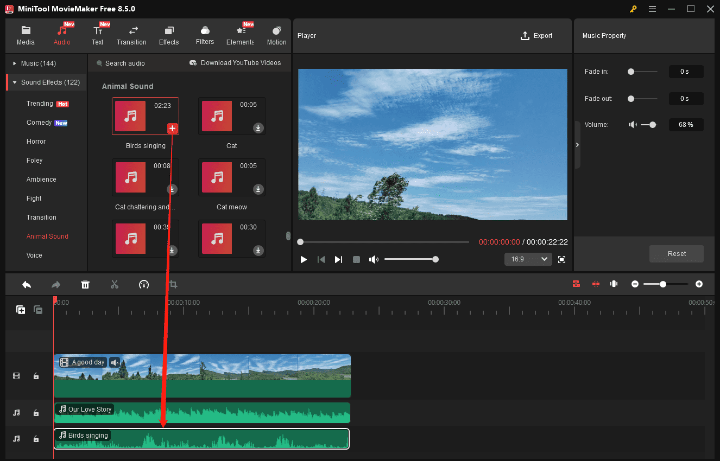The height and width of the screenshot is (461, 720).
Task: Open the Effects panel
Action: click(x=168, y=34)
